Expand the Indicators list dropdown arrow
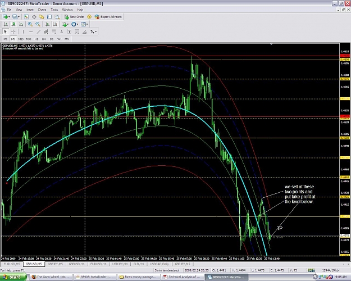Image resolution: width=351 pixels, height=281 pixels. tap(68, 24)
